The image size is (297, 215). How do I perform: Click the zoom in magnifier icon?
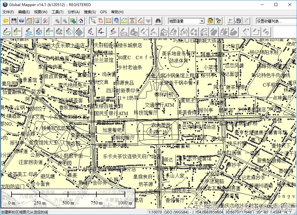pos(57,21)
